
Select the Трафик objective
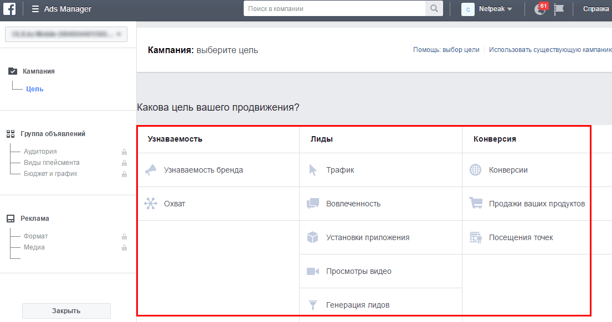(x=340, y=170)
